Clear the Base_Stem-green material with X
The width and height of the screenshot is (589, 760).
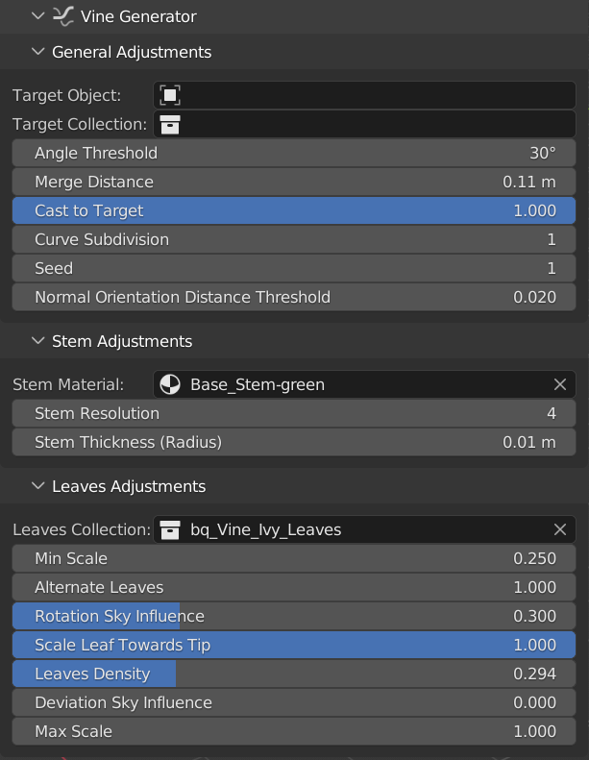(x=560, y=384)
